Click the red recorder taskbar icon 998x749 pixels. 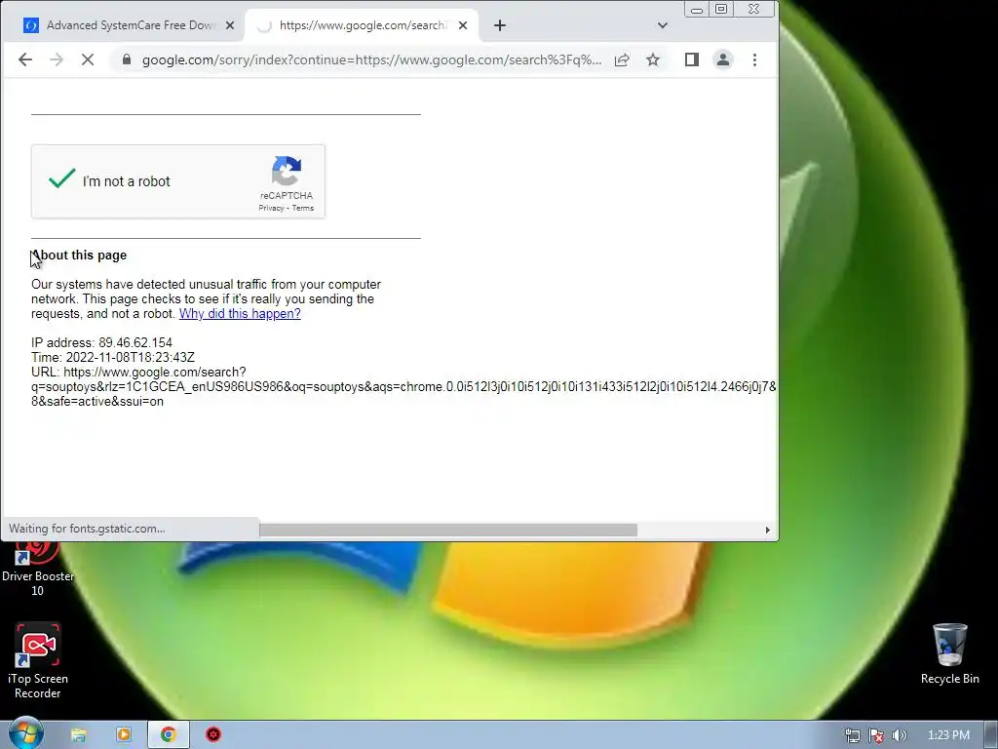[x=213, y=735]
